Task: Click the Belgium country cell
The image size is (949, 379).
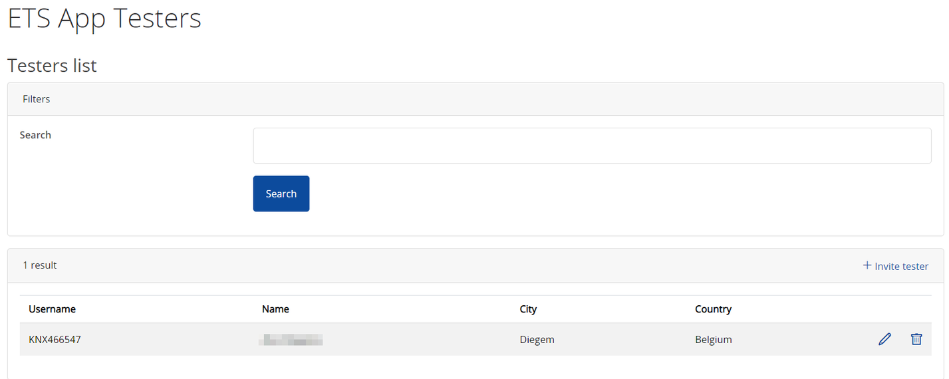Action: coord(714,340)
